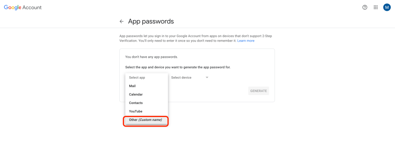Click the account avatar with letter M

tap(387, 7)
